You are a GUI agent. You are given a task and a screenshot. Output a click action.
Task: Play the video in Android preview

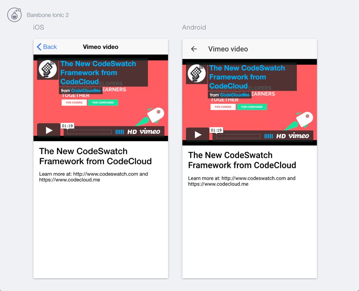click(x=197, y=135)
